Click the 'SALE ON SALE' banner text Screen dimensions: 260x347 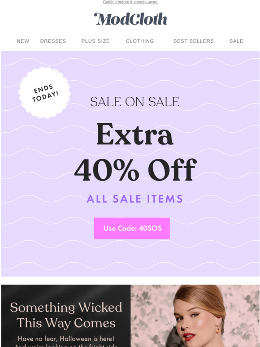(135, 102)
